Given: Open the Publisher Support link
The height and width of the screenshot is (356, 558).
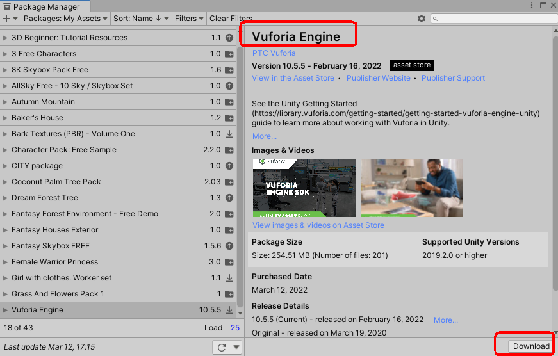Looking at the screenshot, I should pos(453,78).
